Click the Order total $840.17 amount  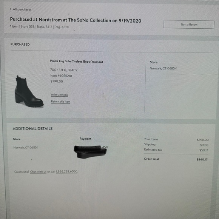click(202, 159)
